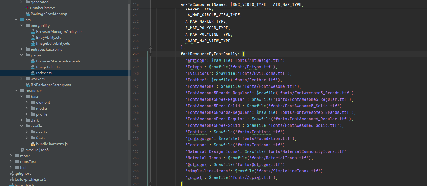This screenshot has width=427, height=186.
Task: Click the BrowserManagerPage.ets file icon
Action: tap(33, 61)
